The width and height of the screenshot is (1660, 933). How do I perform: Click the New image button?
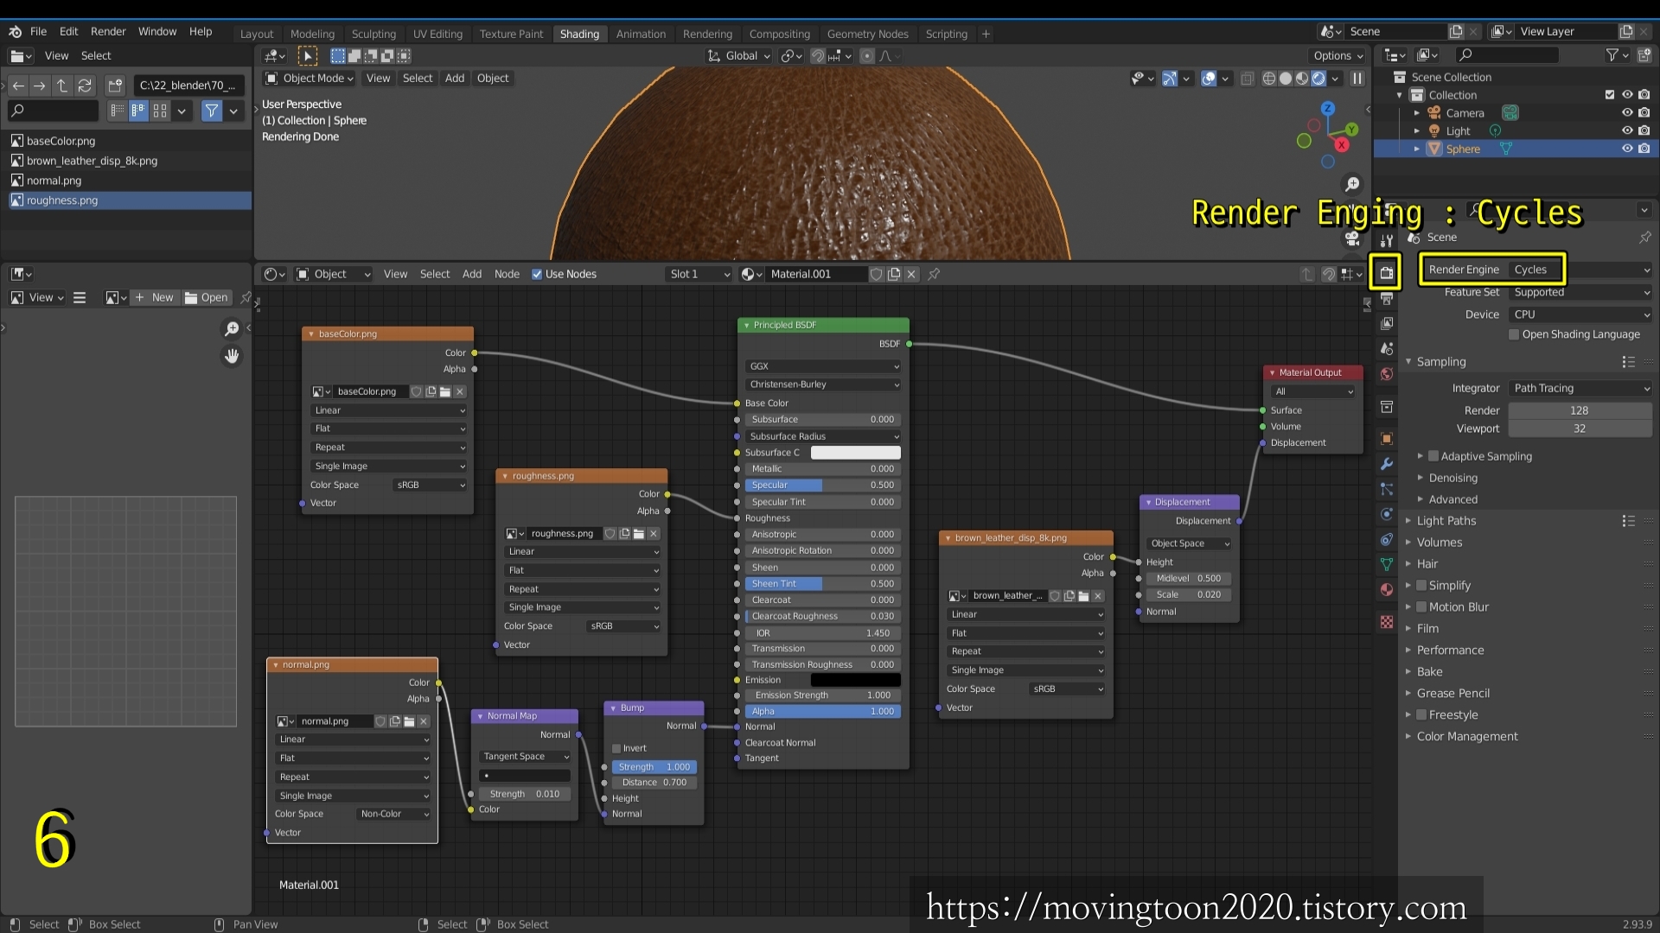click(x=155, y=297)
